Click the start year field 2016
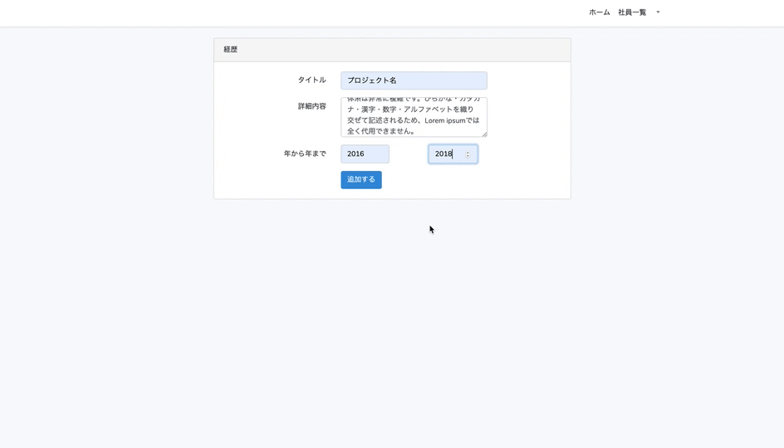 pos(365,153)
